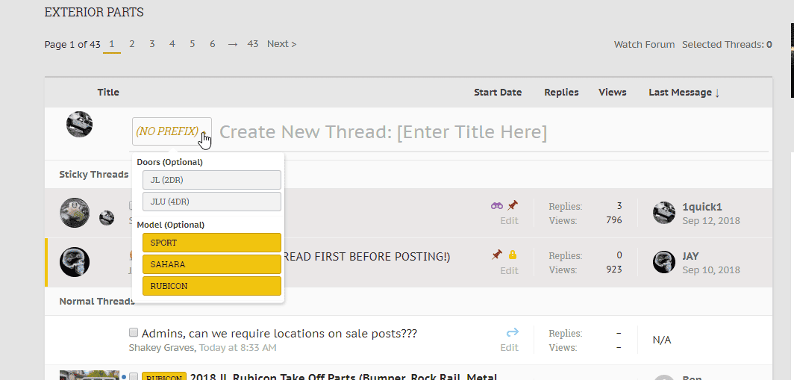Jump to last page 43
Viewport: 794px width, 380px height.
pos(253,44)
